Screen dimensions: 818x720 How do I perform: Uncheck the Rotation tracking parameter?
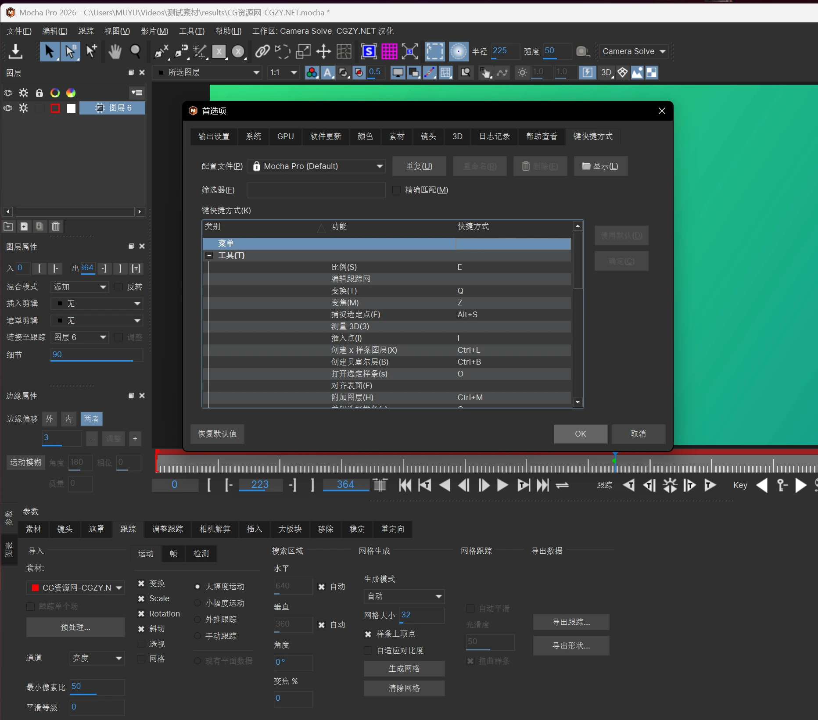click(141, 613)
